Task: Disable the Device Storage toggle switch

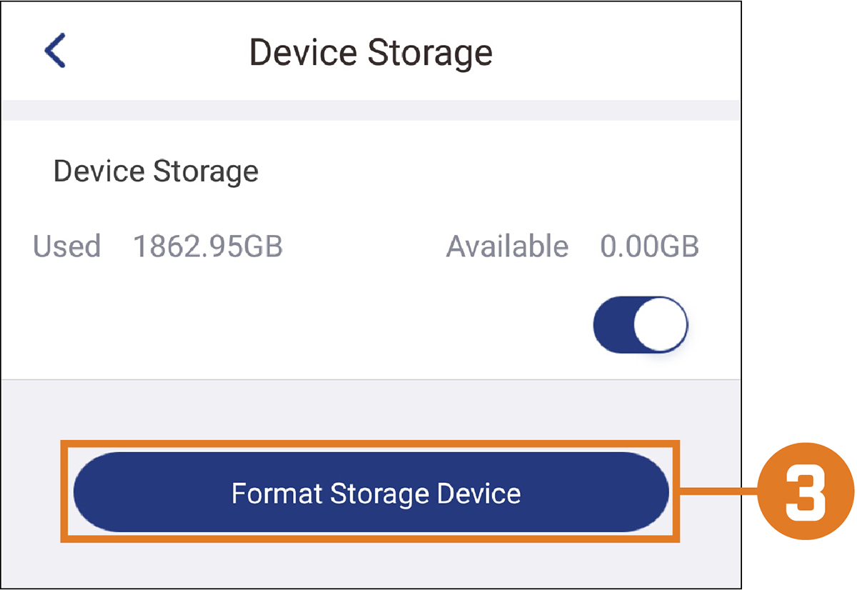Action: tap(641, 325)
